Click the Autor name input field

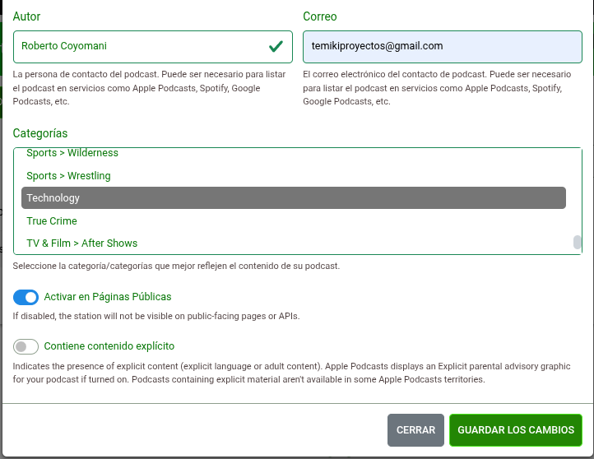140,47
